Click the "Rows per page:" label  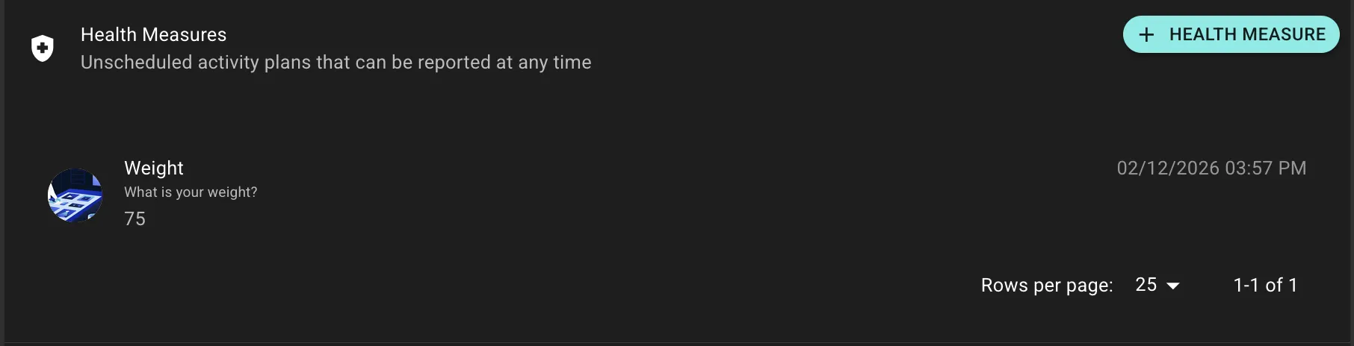coord(1046,286)
